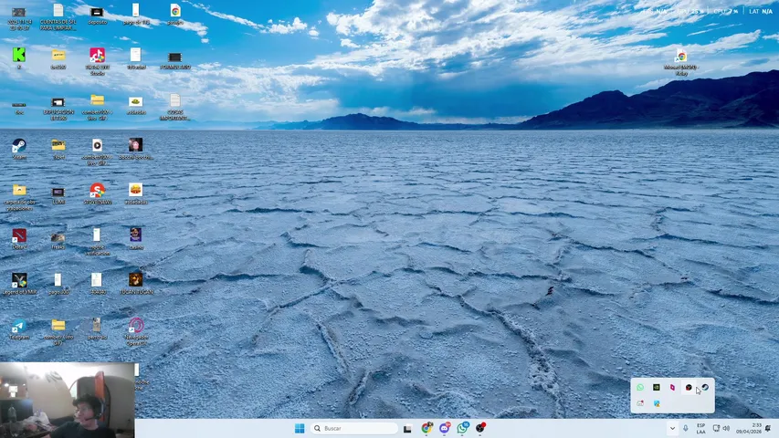The height and width of the screenshot is (438, 779).
Task: Open WhatsApp from the taskbar
Action: pos(462,428)
